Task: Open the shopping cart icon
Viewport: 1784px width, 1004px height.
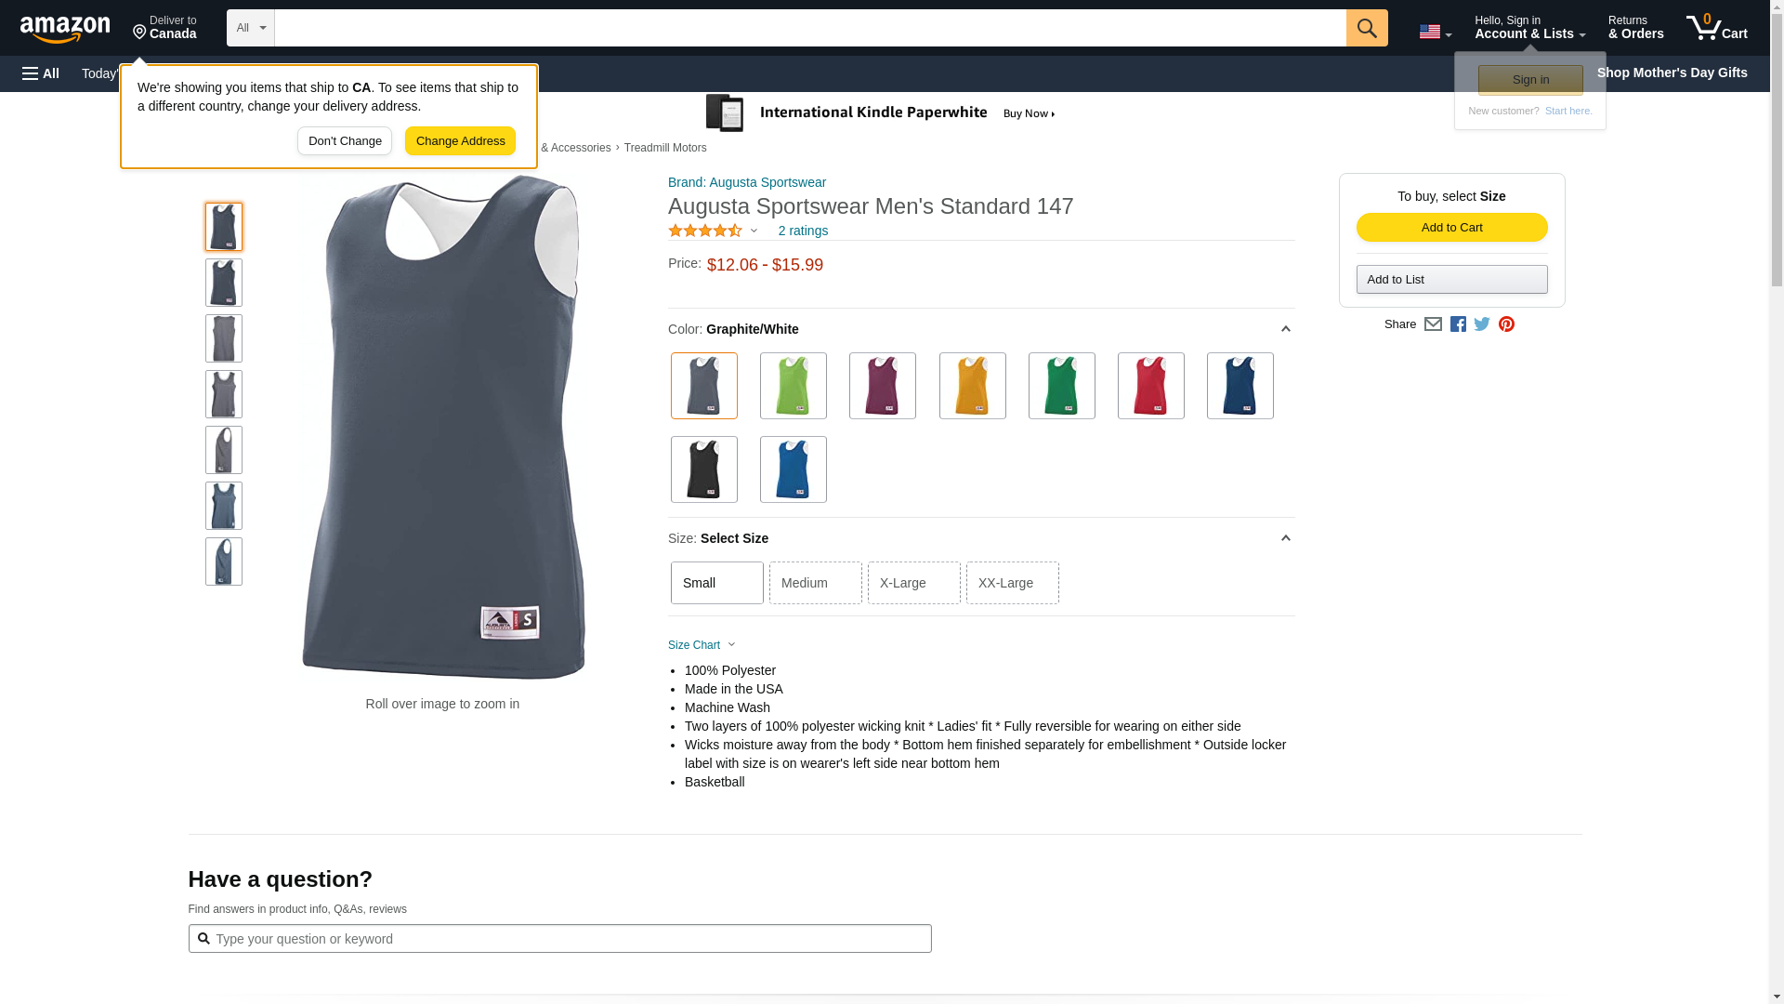Action: [x=1716, y=28]
